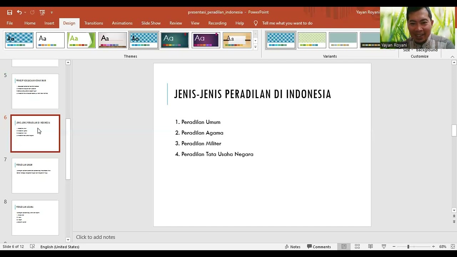Screen dimensions: 457x257
Task: Open the Review tab
Action: pos(176,23)
